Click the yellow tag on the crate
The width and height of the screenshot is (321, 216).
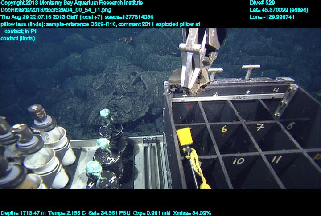pyautogui.click(x=184, y=137)
